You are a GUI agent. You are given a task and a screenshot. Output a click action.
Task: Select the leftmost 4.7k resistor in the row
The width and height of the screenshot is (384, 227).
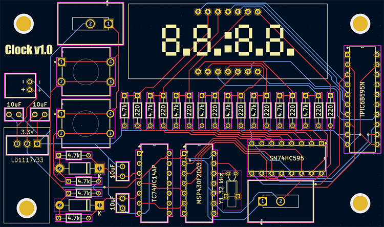pos(124,110)
